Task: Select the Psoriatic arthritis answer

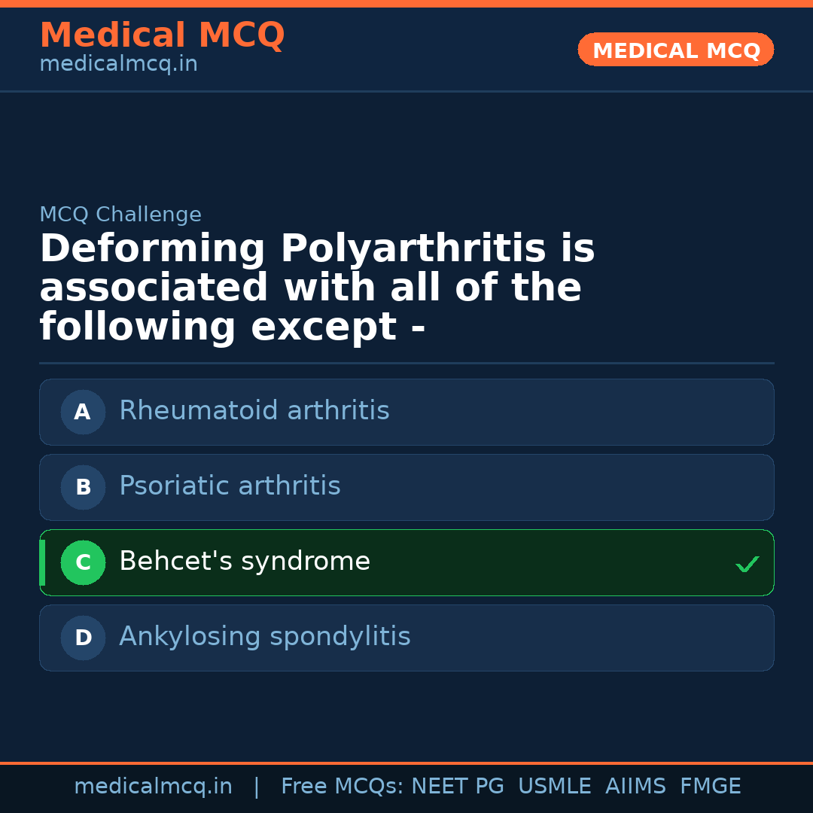Action: tap(230, 486)
